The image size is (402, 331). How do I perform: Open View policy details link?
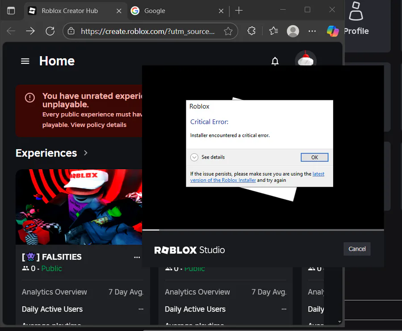[x=98, y=125]
